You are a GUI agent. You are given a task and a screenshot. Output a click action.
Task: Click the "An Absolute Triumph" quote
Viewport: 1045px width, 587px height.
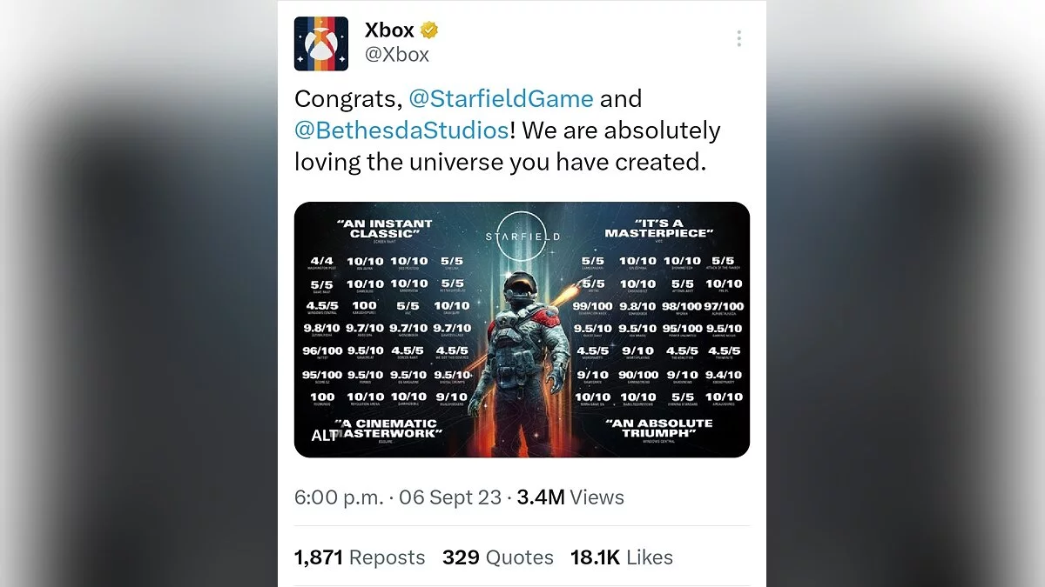(659, 428)
